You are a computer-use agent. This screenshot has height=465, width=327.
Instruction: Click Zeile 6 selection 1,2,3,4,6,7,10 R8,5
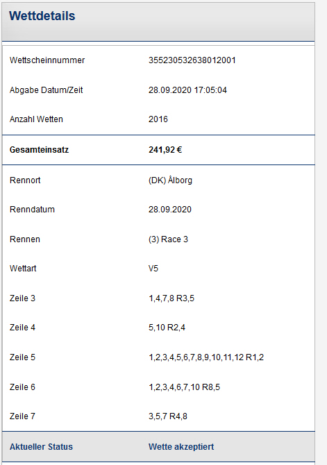tap(184, 387)
